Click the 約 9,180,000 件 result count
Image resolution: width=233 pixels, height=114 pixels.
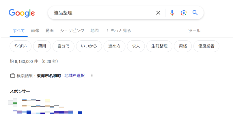[x=24, y=61]
